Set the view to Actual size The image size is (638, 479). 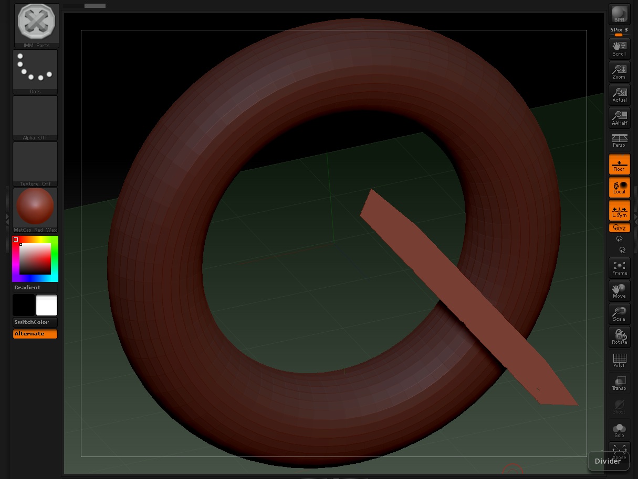[620, 94]
